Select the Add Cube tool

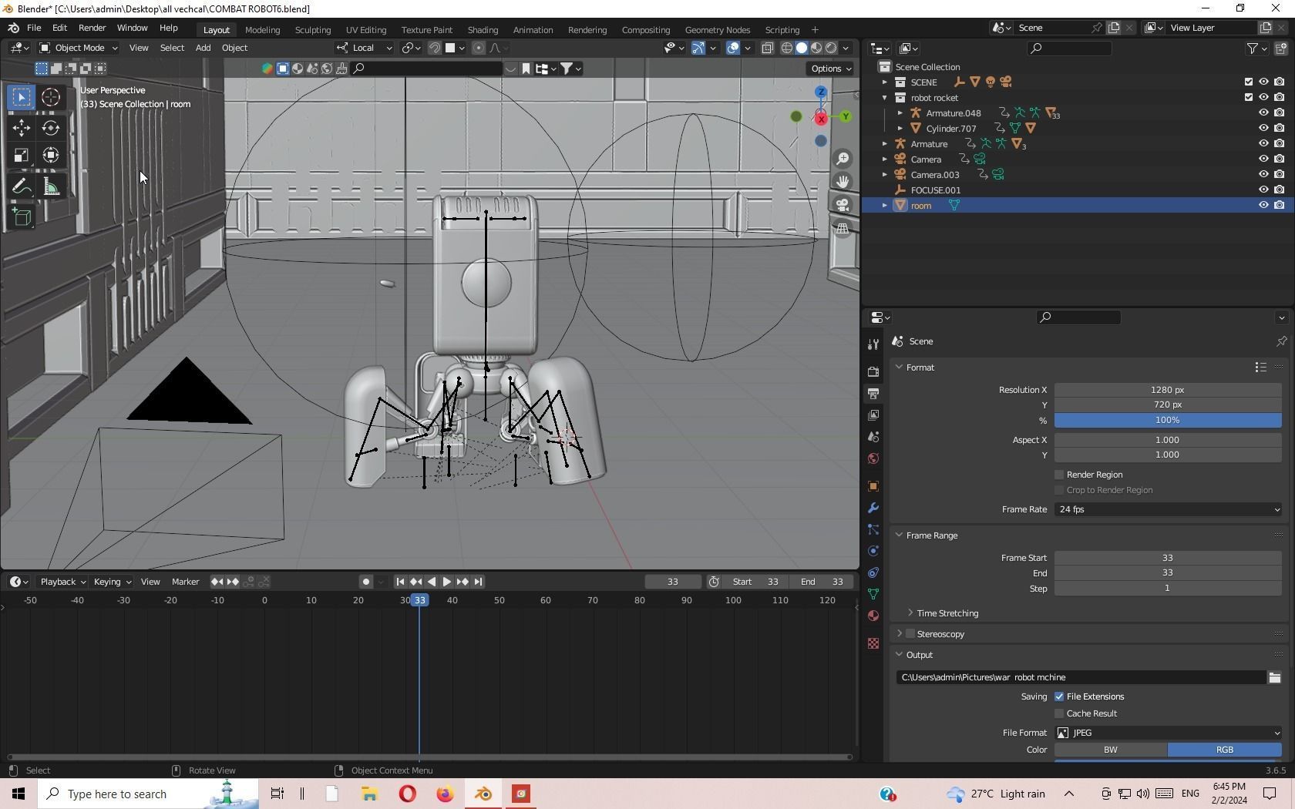click(22, 218)
